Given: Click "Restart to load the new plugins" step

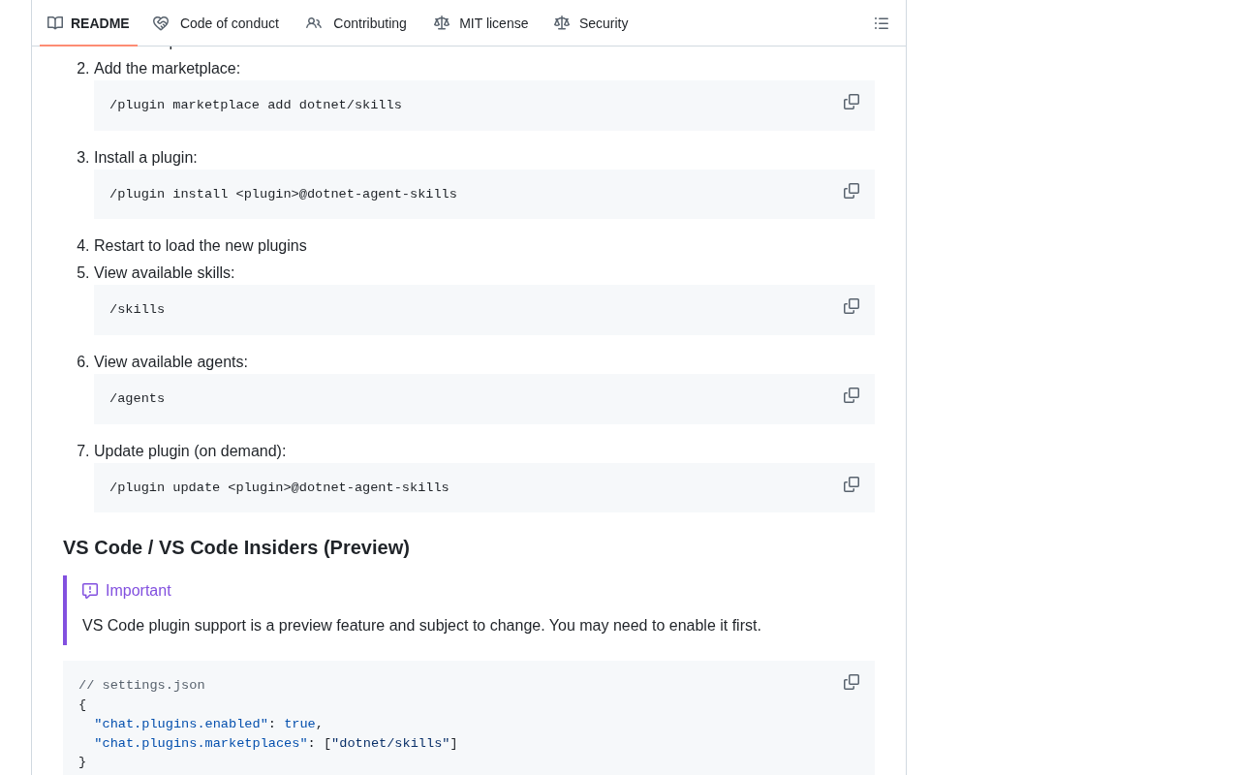Looking at the screenshot, I should [x=201, y=246].
